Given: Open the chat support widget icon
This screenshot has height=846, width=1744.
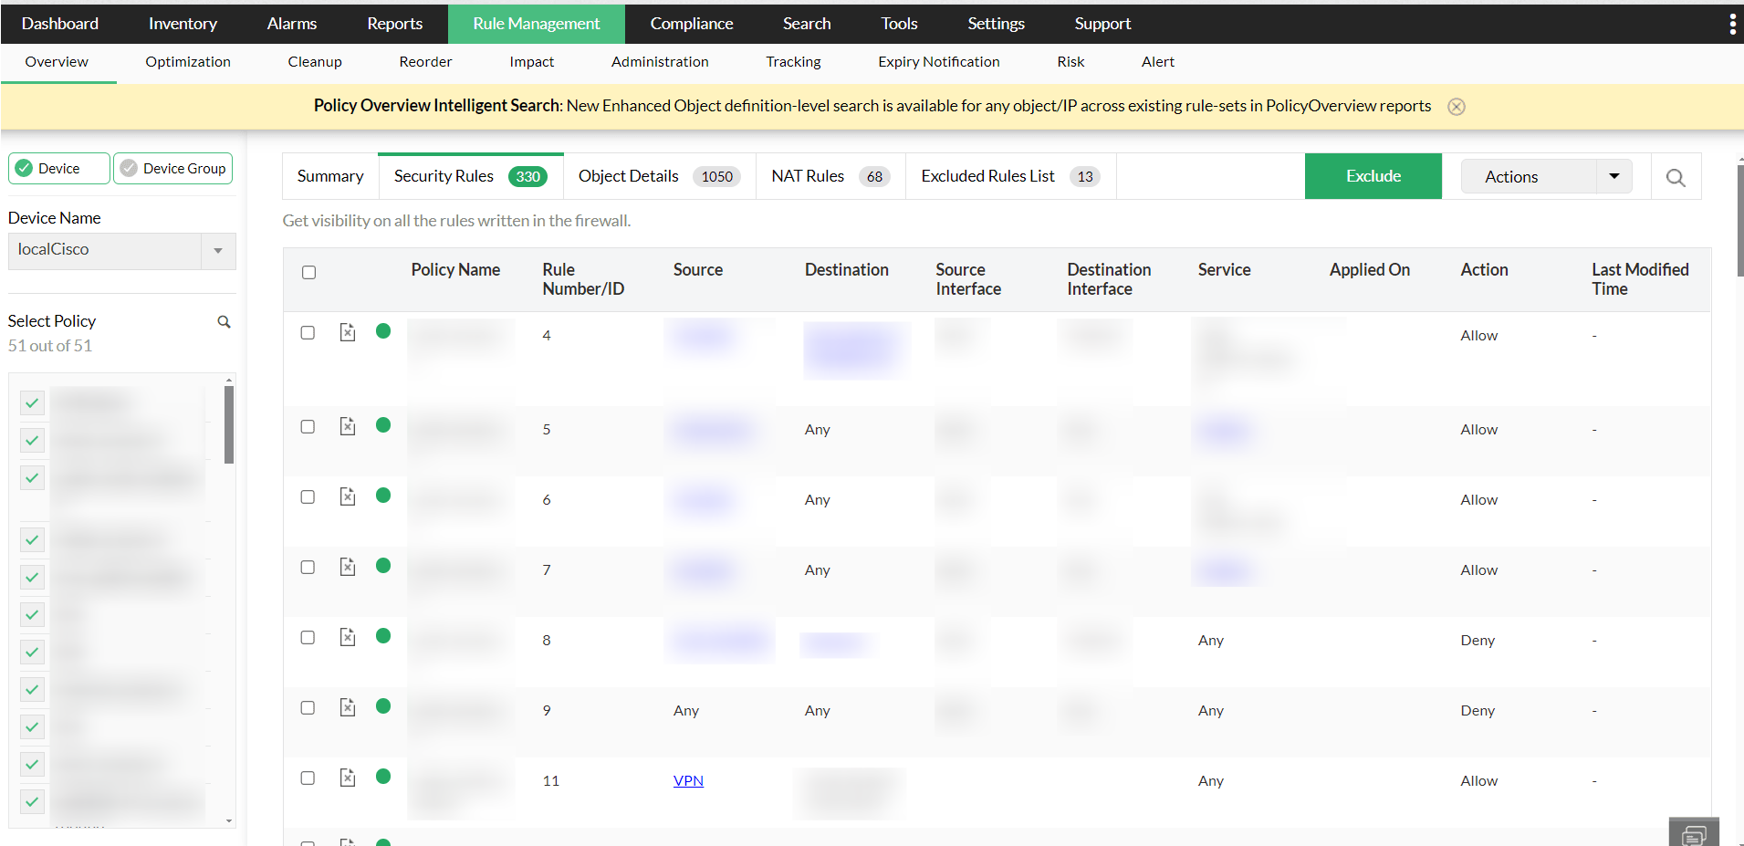Looking at the screenshot, I should (1694, 832).
